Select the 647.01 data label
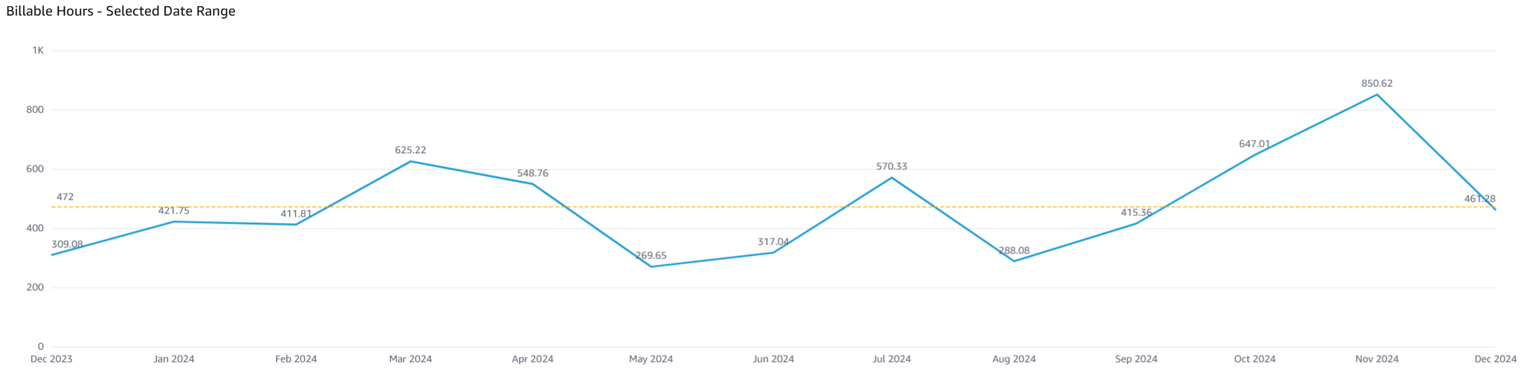The height and width of the screenshot is (373, 1521). 1254,144
